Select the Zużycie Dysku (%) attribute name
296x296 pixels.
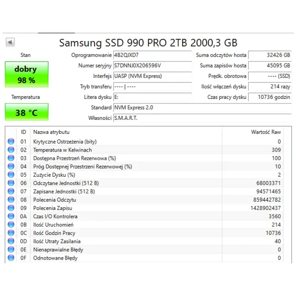54,175
